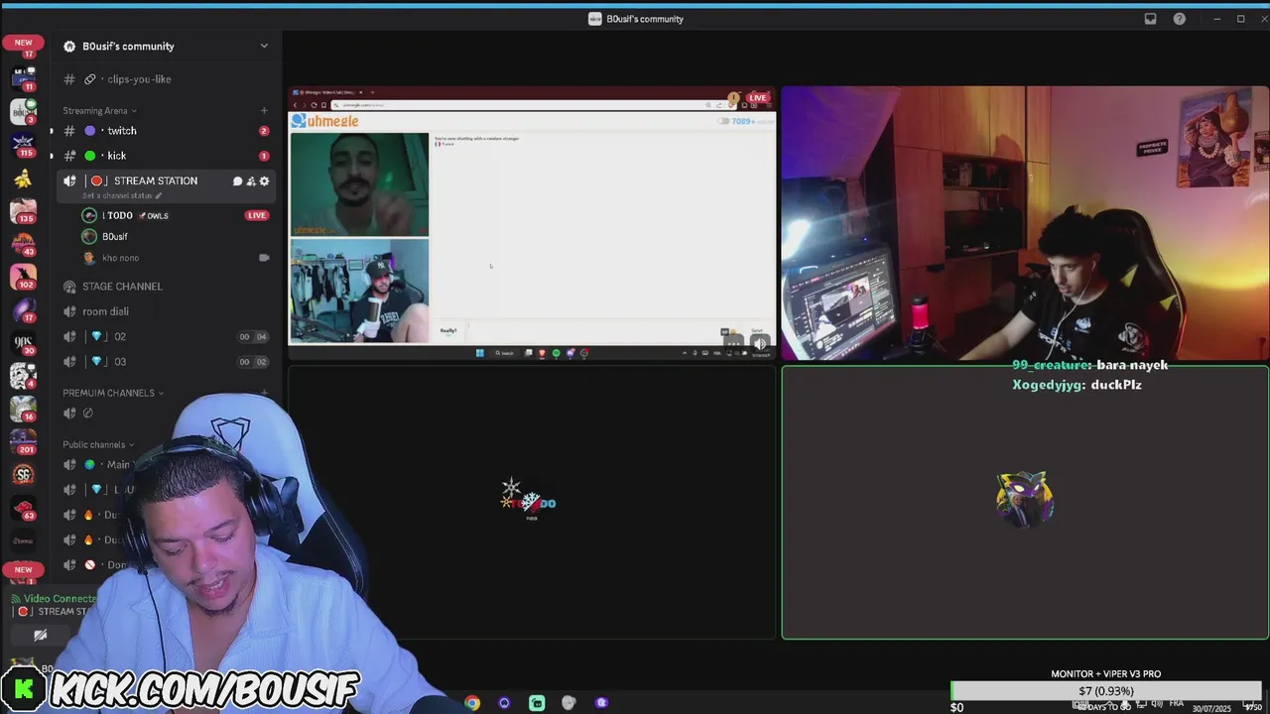Open Google Chrome from the taskbar
This screenshot has width=1270, height=714.
472,703
